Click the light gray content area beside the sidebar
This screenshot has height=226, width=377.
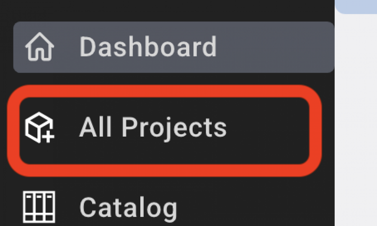[356, 120]
